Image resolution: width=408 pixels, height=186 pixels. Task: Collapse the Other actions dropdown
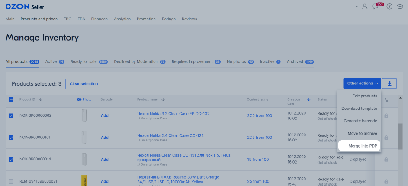[362, 83]
